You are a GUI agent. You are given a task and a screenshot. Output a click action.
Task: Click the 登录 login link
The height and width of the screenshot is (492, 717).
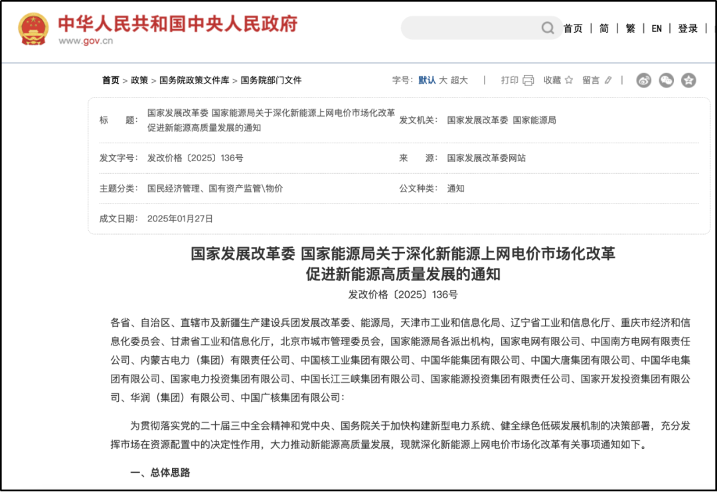pyautogui.click(x=688, y=29)
